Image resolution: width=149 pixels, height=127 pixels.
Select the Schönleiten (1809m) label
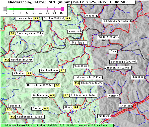(83, 95)
